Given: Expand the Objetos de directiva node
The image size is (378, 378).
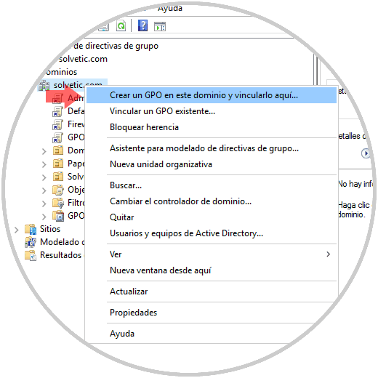Looking at the screenshot, I should (x=44, y=190).
